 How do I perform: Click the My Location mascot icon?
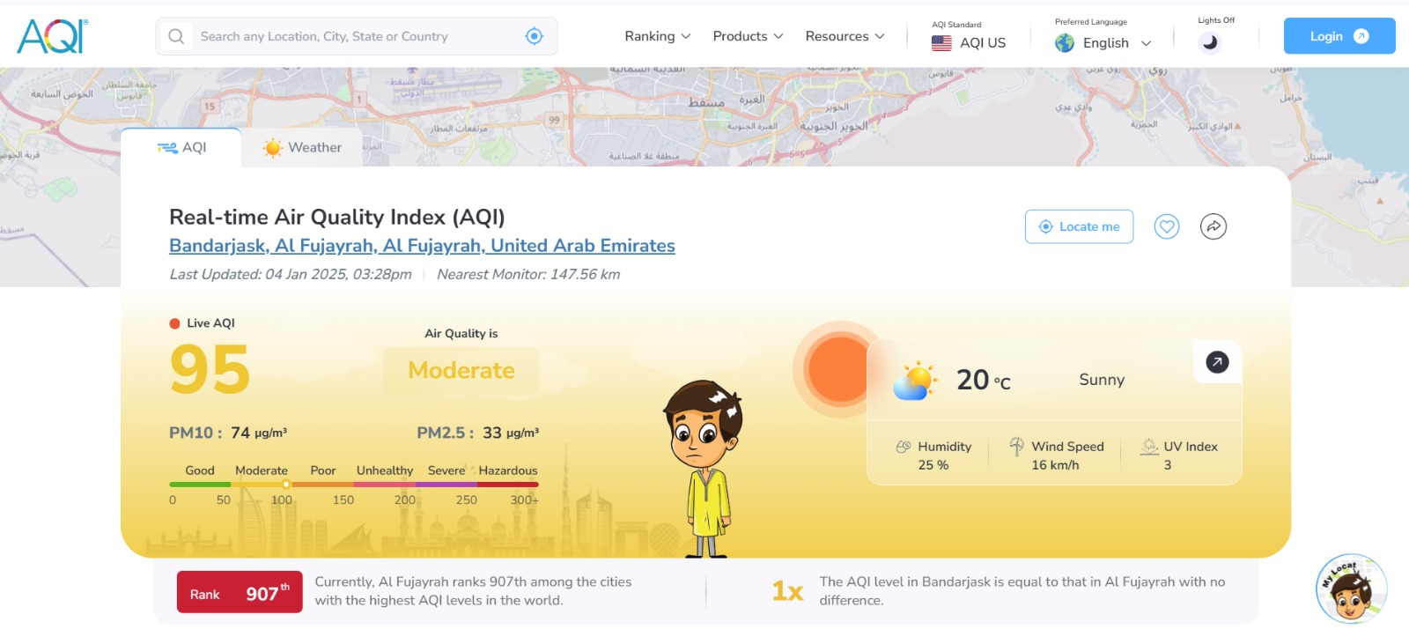pos(1351,588)
